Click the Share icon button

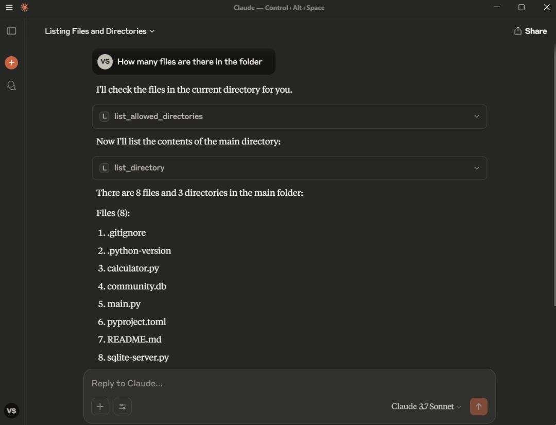click(530, 31)
